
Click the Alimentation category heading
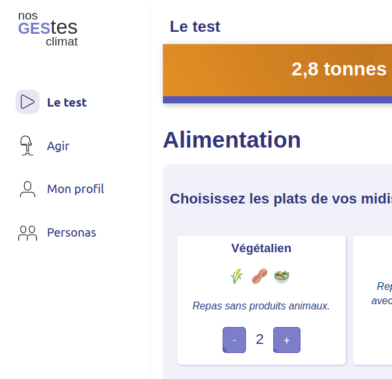point(232,140)
